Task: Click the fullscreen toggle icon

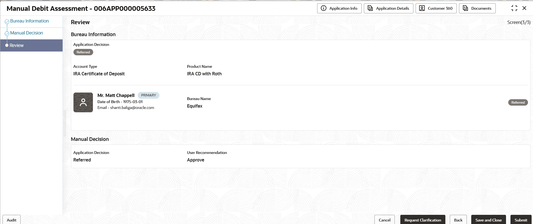Action: 514,8
